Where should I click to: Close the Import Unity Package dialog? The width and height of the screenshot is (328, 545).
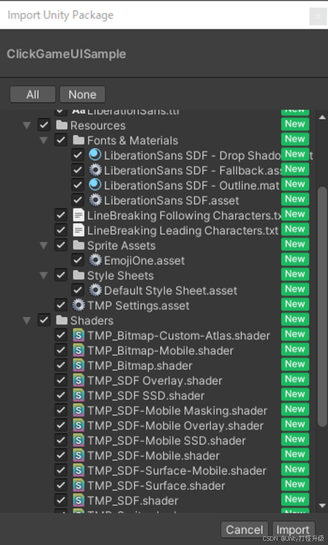point(318,16)
